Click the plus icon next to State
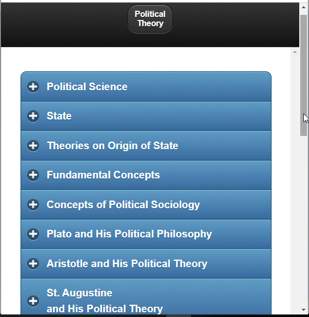This screenshot has width=309, height=317. tap(33, 116)
